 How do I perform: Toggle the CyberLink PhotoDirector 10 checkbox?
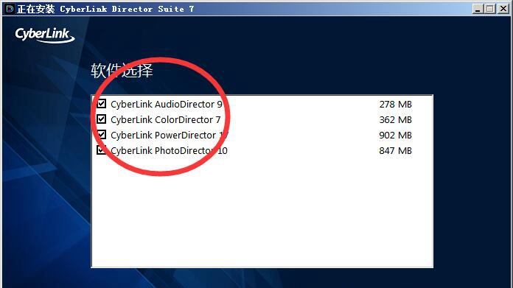102,150
